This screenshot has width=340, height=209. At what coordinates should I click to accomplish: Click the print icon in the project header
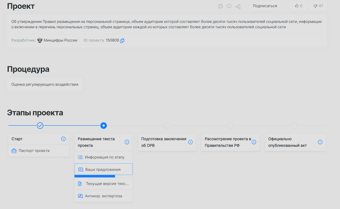(221, 6)
